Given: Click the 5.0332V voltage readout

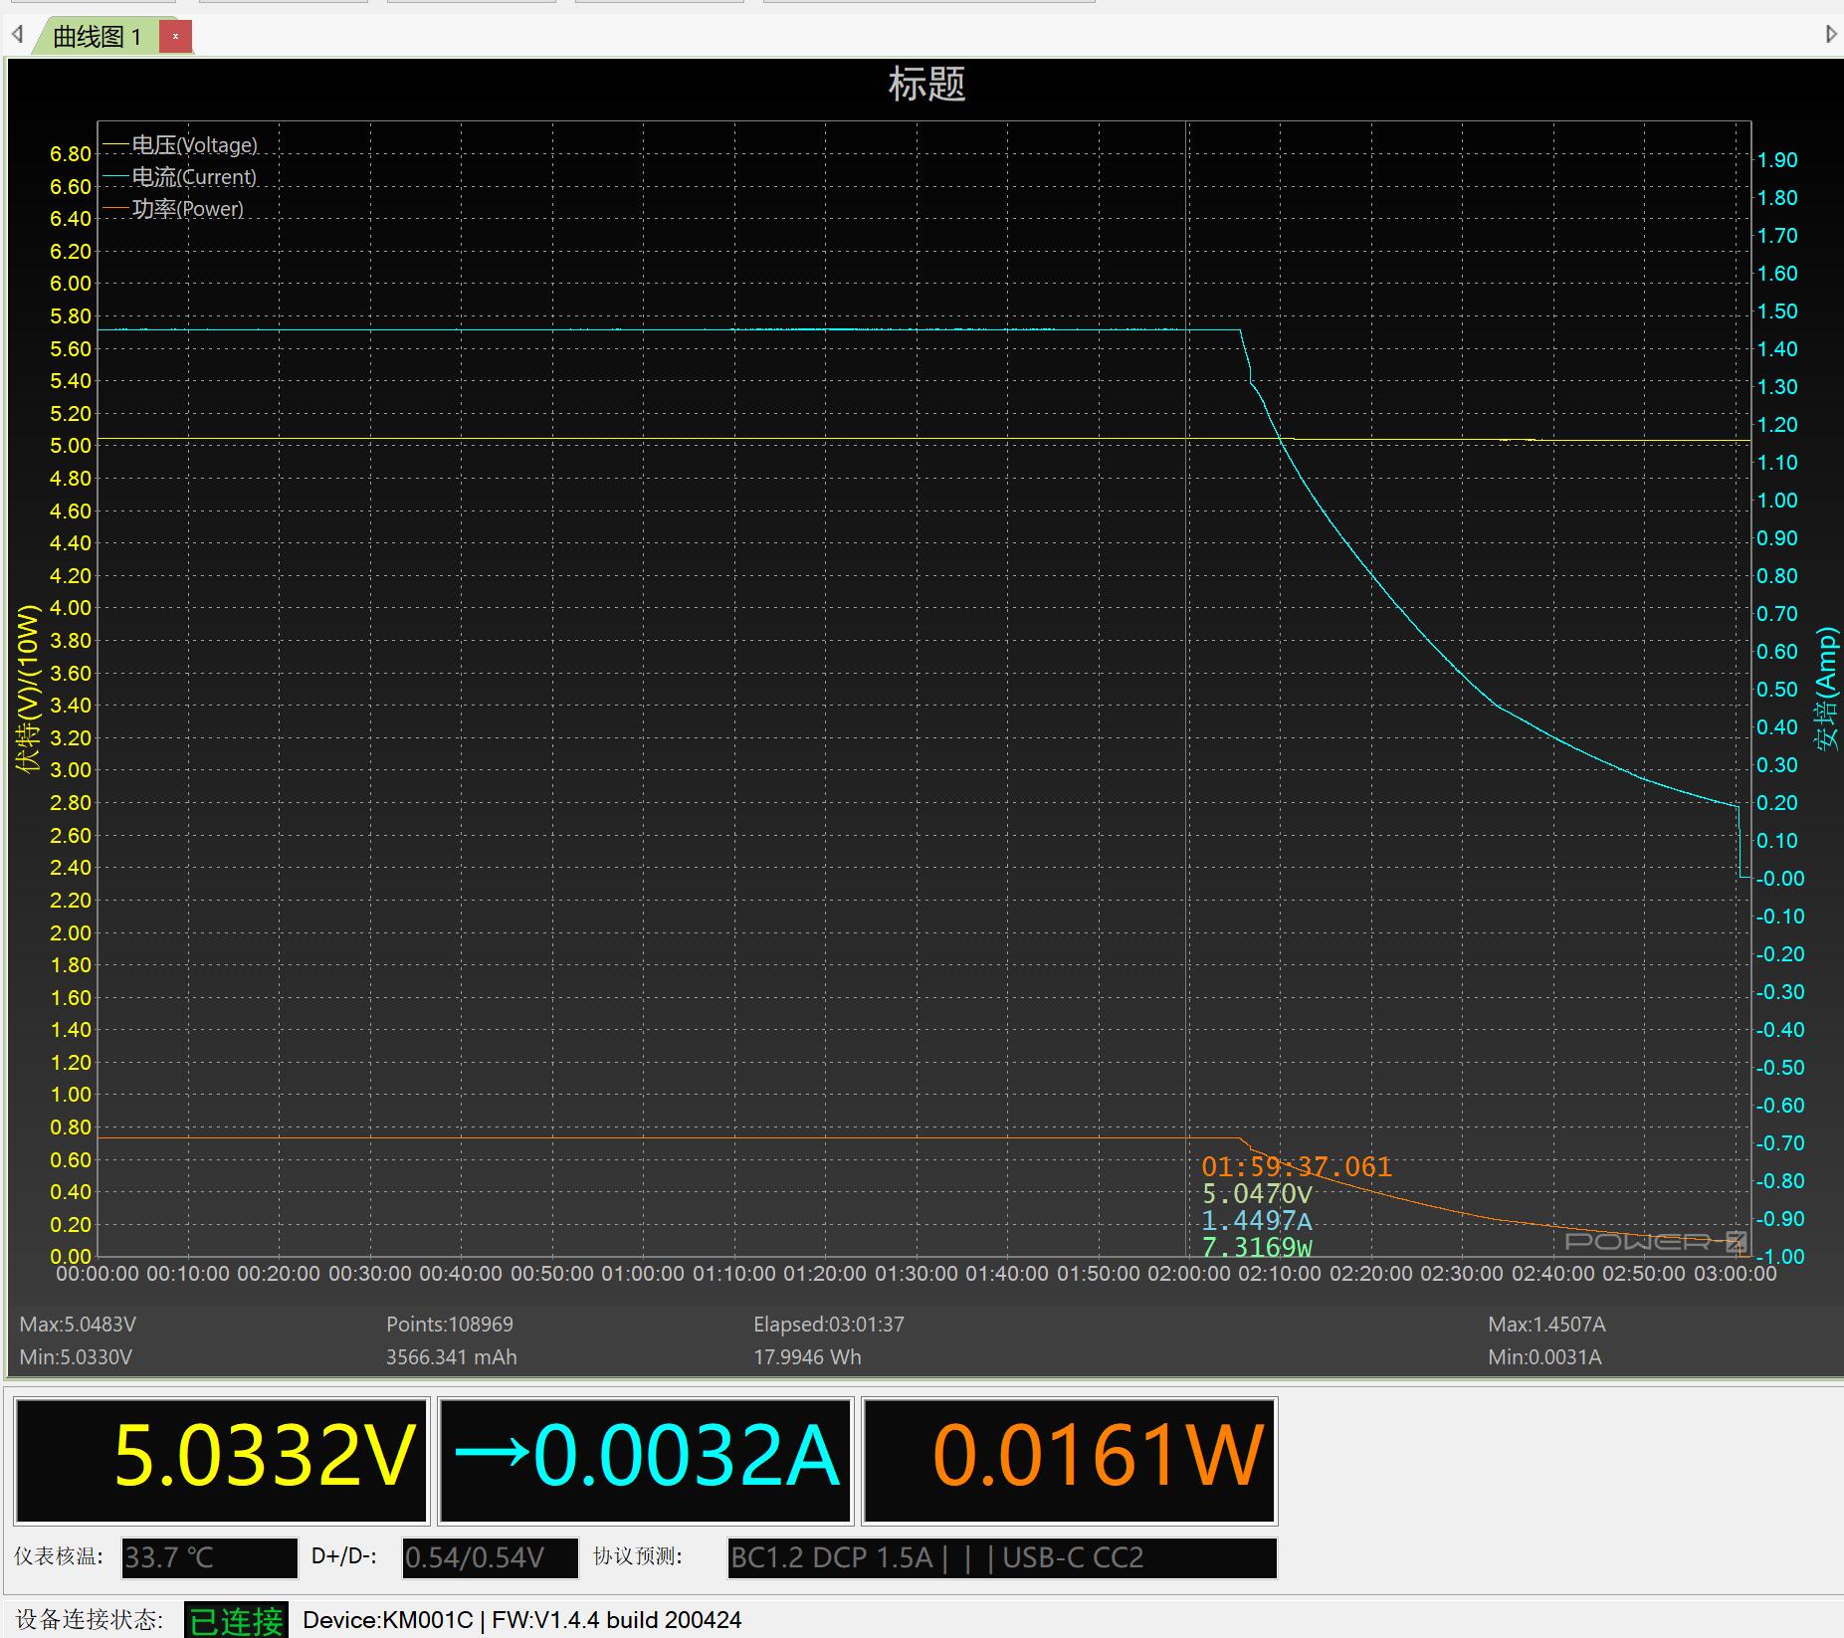Looking at the screenshot, I should (x=264, y=1456).
